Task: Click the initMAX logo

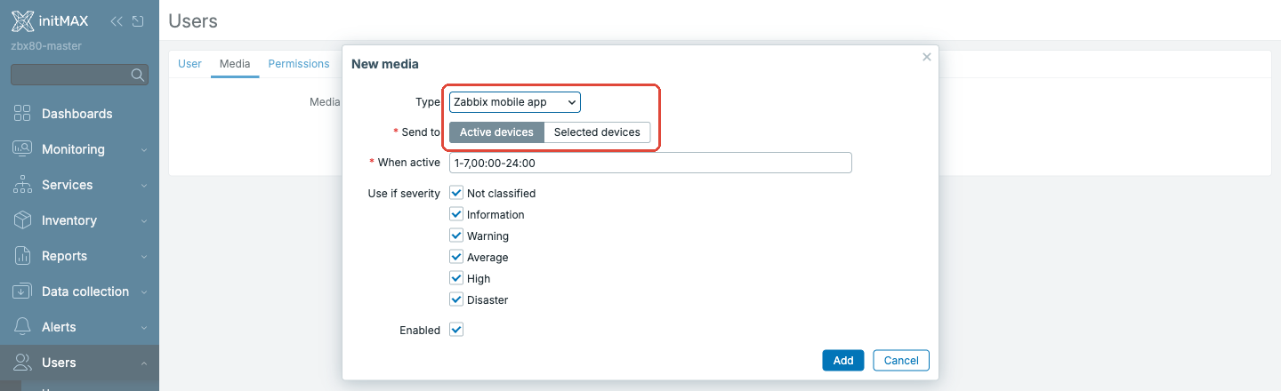Action: click(x=50, y=20)
